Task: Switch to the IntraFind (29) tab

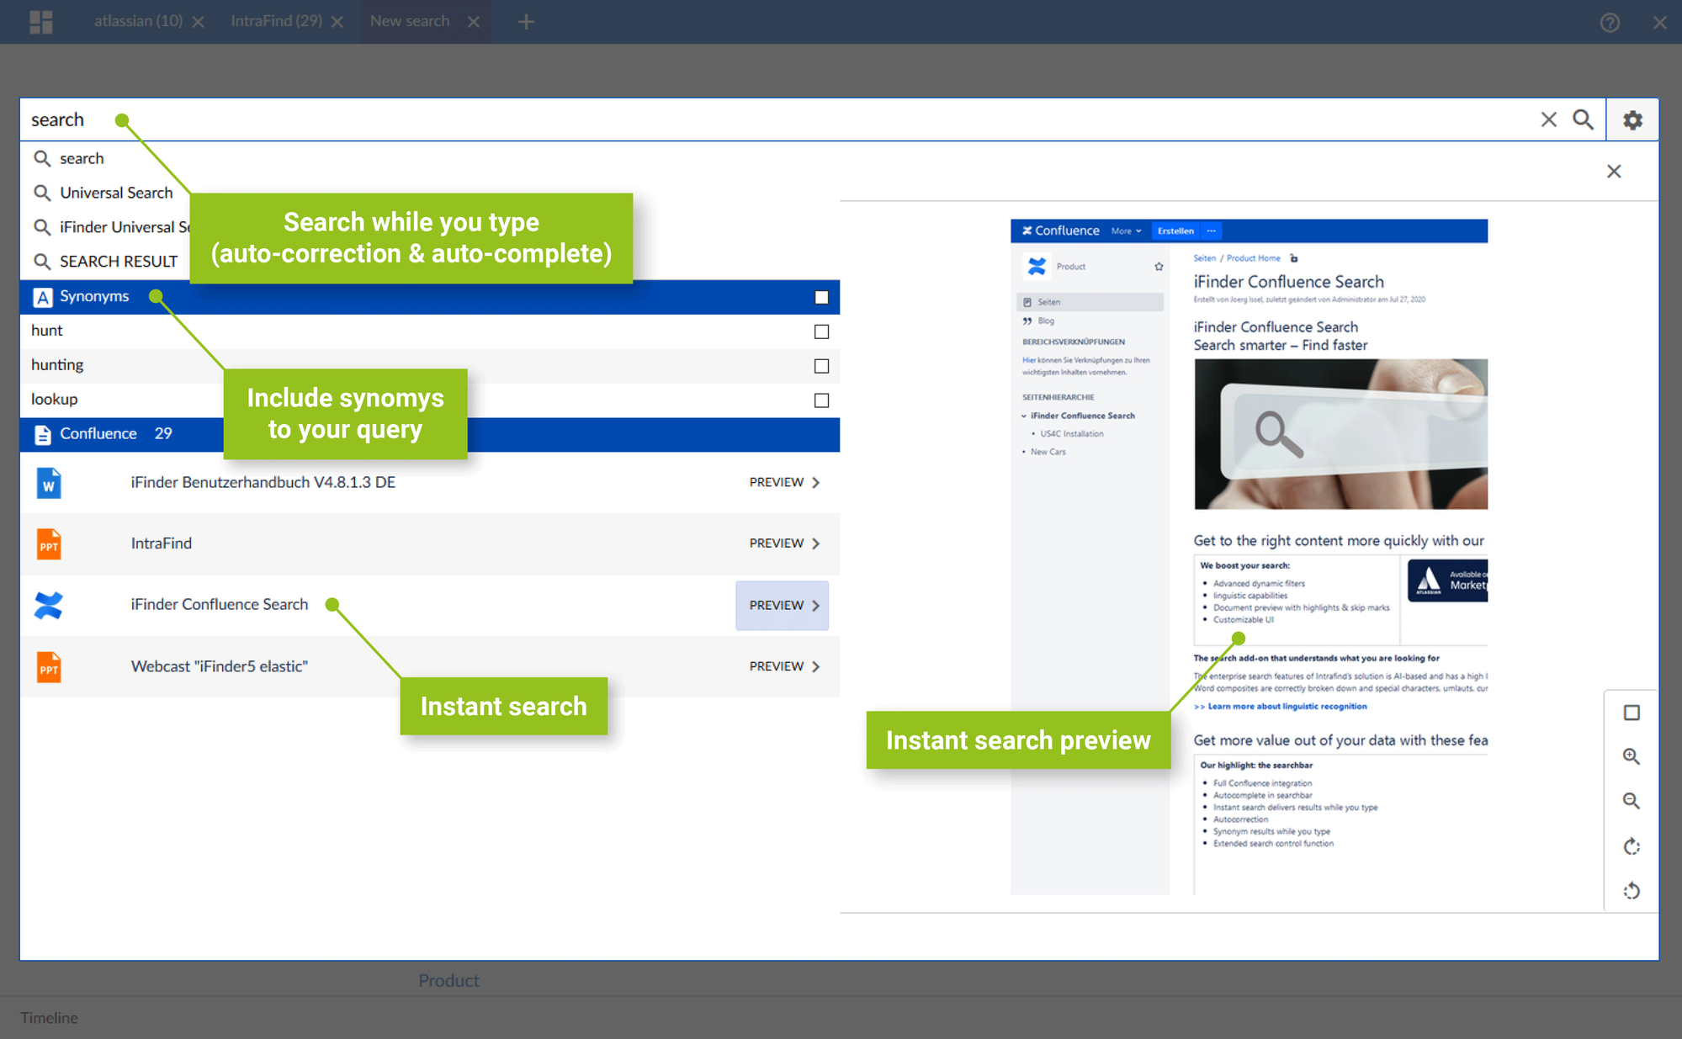Action: tap(276, 21)
